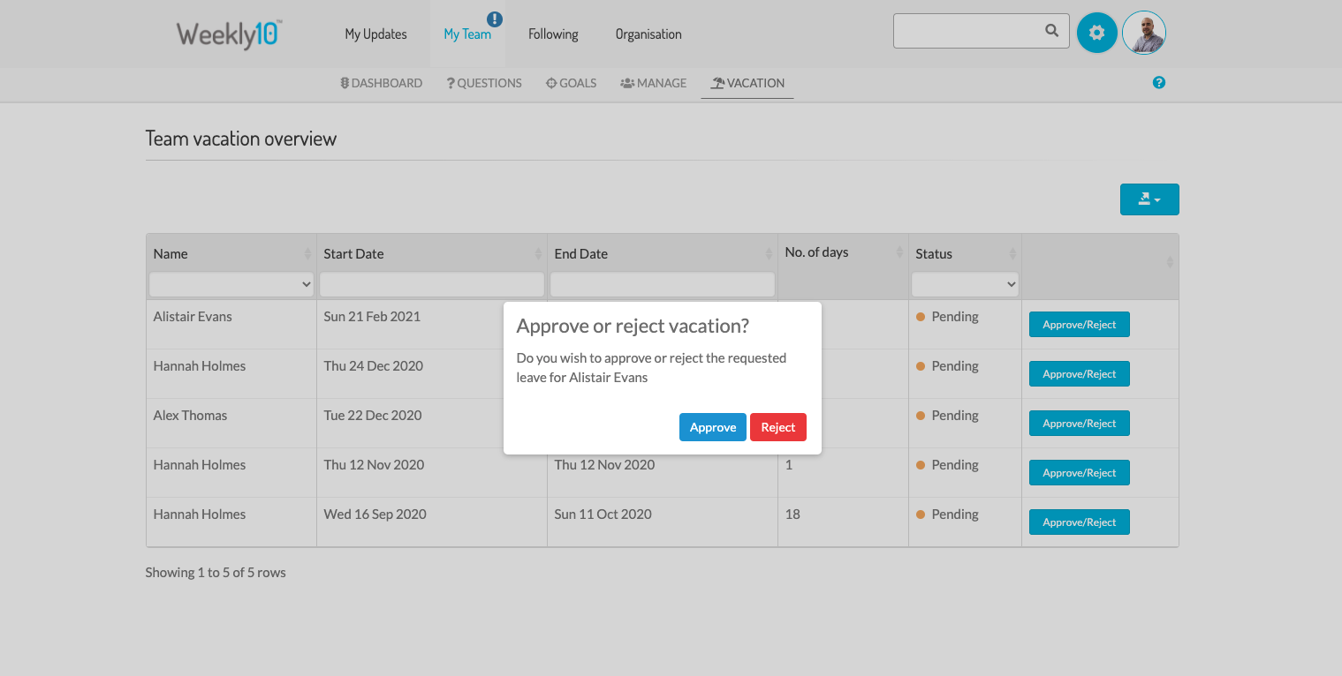
Task: Open the Organisation menu item
Action: (x=648, y=34)
